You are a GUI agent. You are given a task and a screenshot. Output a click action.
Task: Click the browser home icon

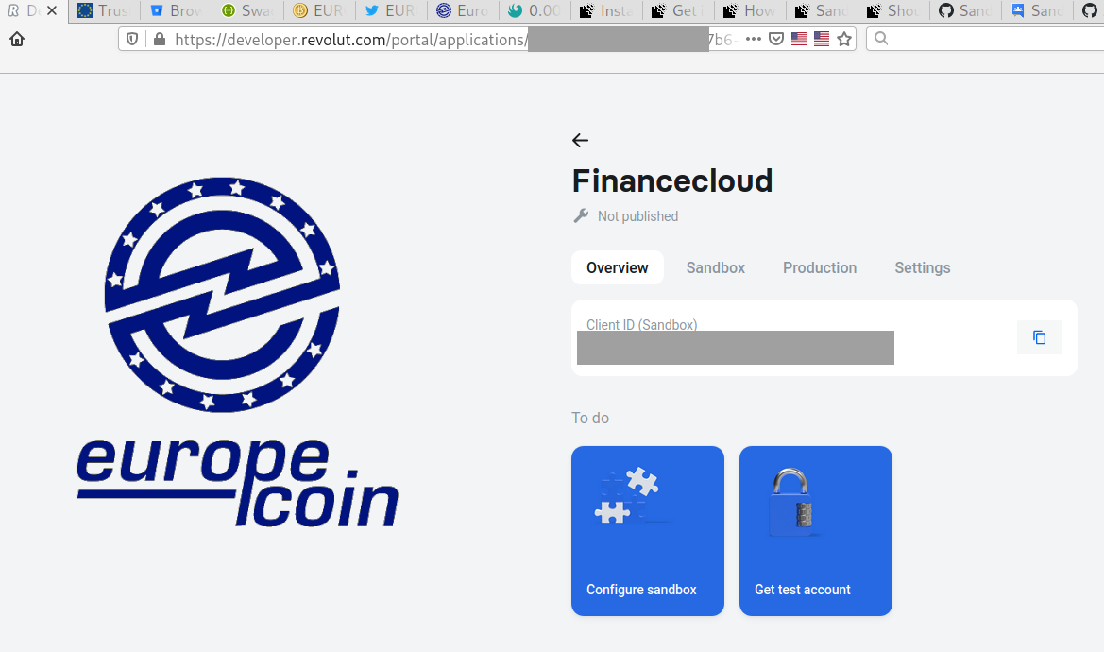17,40
